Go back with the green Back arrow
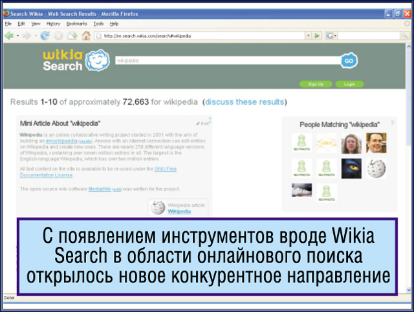414x312 pixels. [x=9, y=36]
